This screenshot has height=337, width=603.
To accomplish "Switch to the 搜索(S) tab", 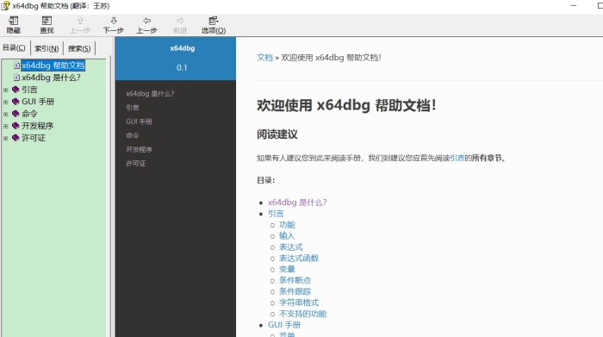I will pos(79,48).
